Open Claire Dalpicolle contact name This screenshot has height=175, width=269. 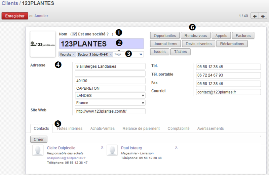click(61, 148)
